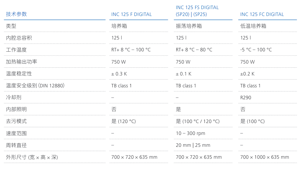This screenshot has height=170, width=306.
Task: Click the ± 0.3 K stability value
Action: coord(119,74)
